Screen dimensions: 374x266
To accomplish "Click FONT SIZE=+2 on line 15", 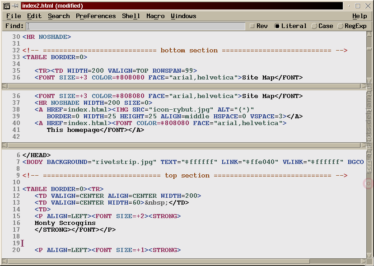I will tap(120, 216).
